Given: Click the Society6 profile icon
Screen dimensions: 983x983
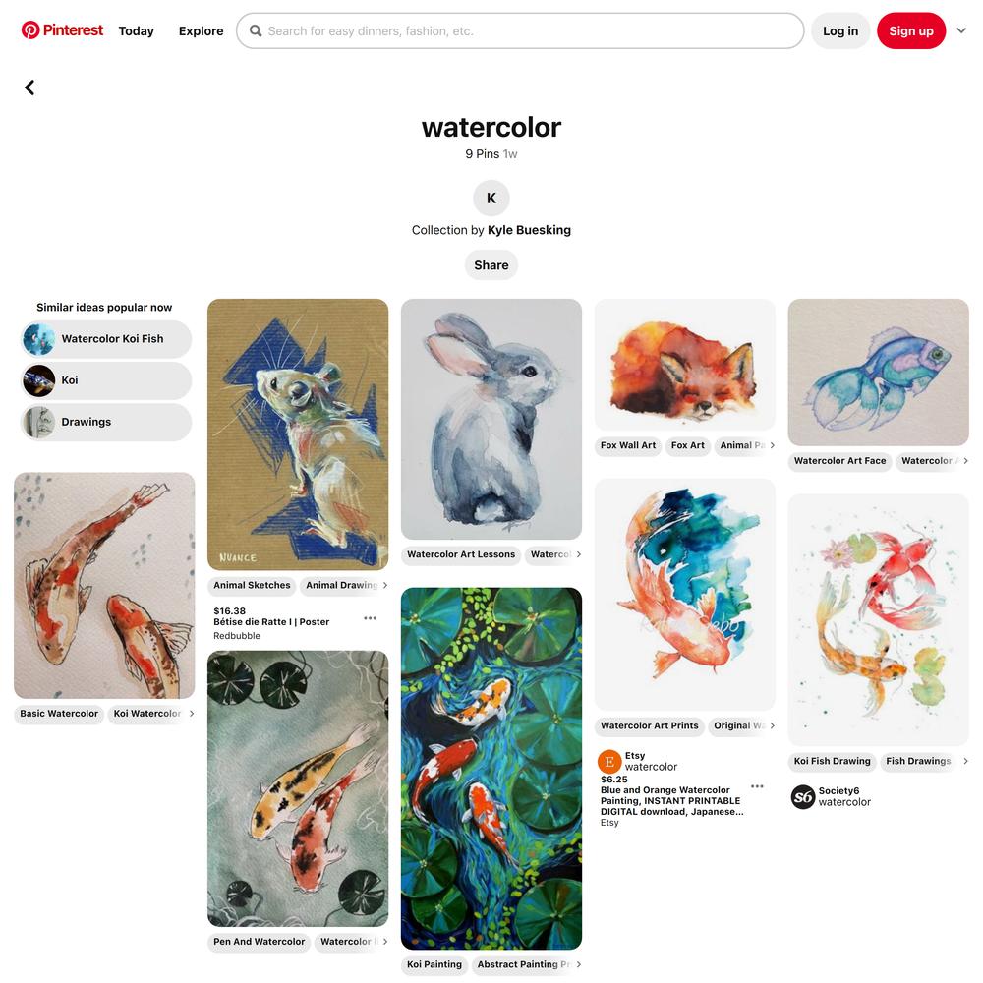Looking at the screenshot, I should [802, 797].
